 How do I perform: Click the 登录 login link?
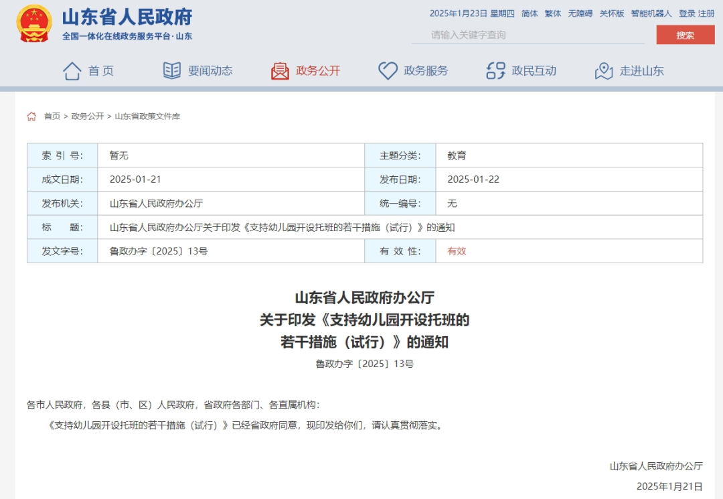(x=687, y=13)
